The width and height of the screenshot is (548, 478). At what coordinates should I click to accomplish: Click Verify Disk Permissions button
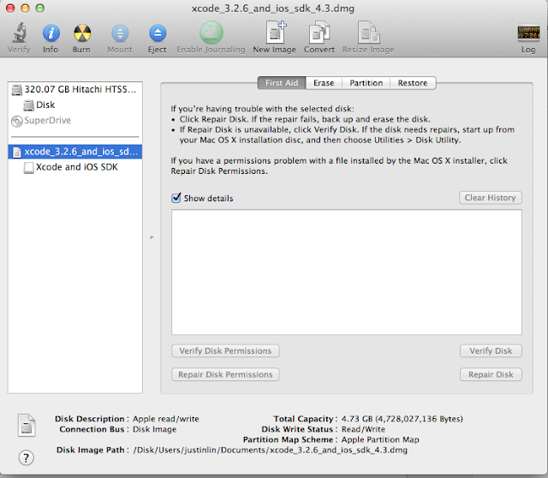click(225, 350)
